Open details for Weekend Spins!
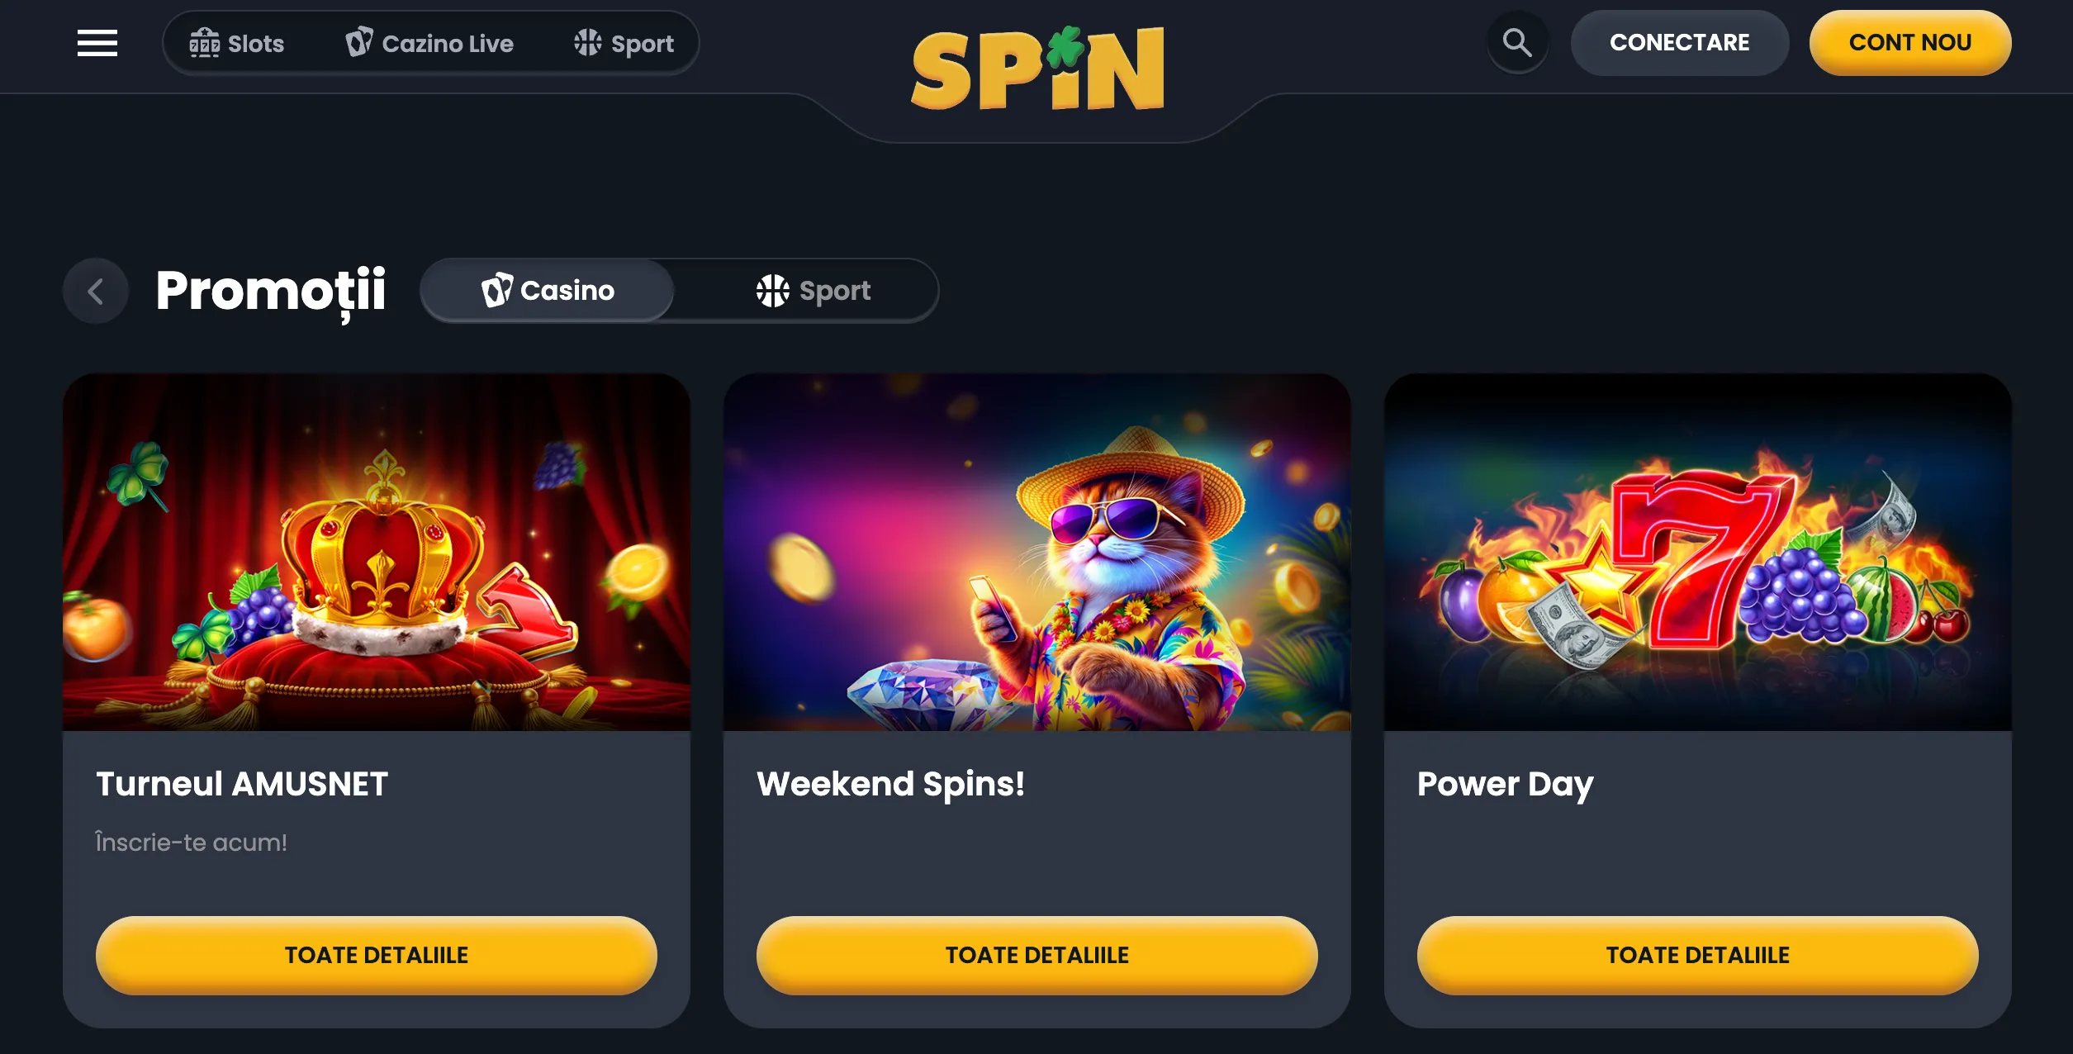The height and width of the screenshot is (1054, 2073). (x=1036, y=955)
